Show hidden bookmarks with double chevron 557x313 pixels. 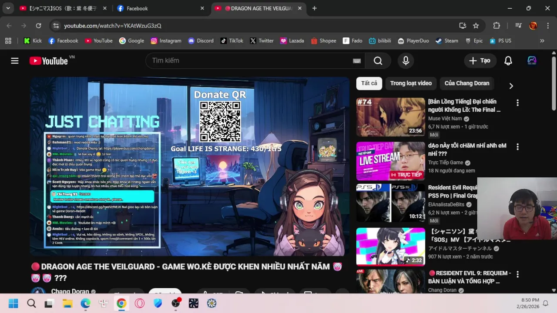click(542, 40)
